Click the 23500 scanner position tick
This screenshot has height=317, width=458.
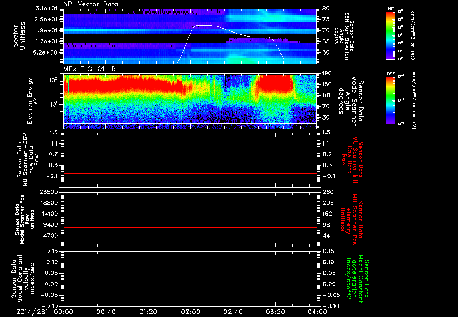pos(48,192)
